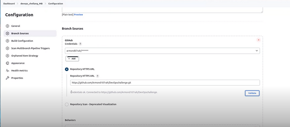290x127 pixels.
Task: Select Repository Scan - Deprecated Visualization option
Action: pos(67,104)
